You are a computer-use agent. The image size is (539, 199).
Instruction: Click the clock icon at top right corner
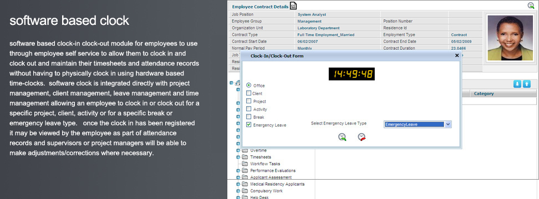click(531, 6)
